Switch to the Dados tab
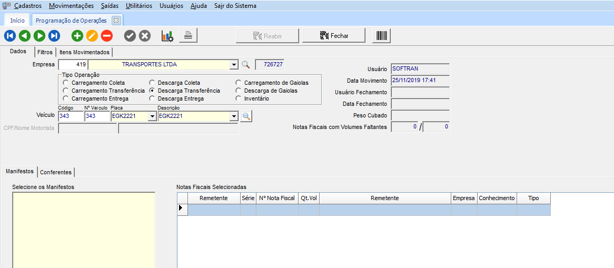This screenshot has height=268, width=614. tap(17, 51)
